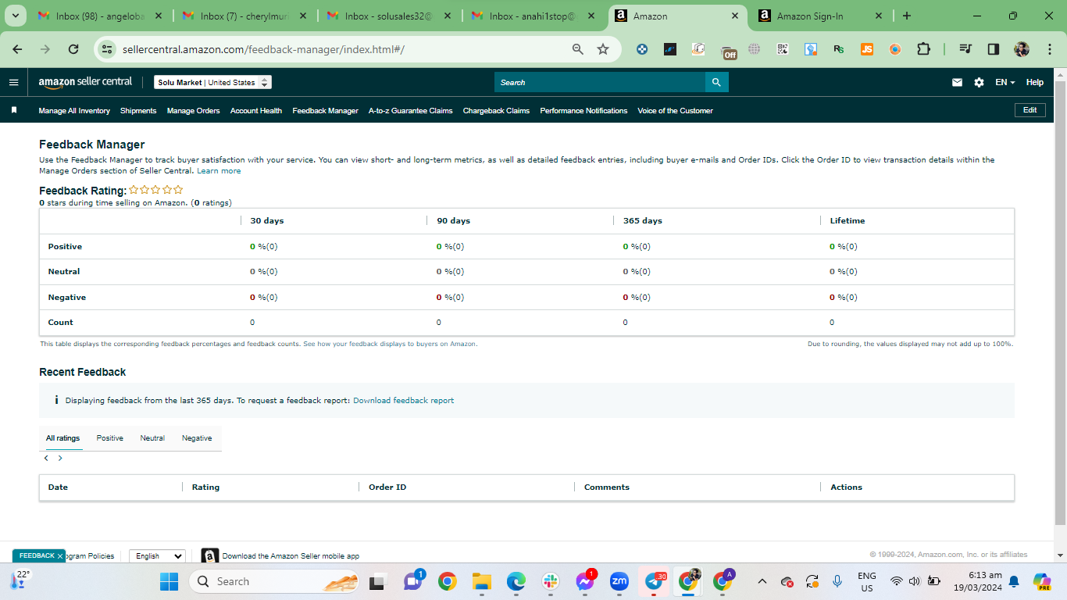Open Manage Orders

click(193, 111)
